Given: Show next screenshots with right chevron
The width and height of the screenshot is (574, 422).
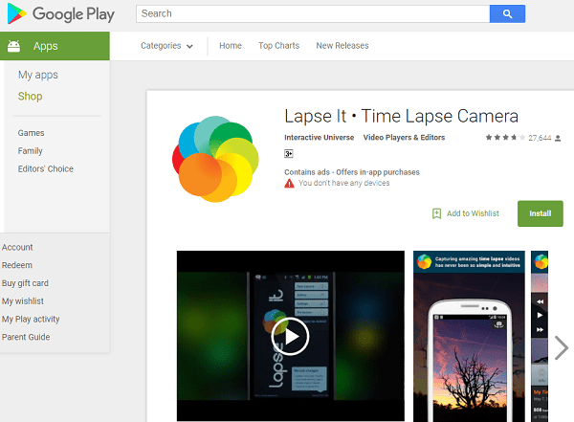Looking at the screenshot, I should 562,347.
